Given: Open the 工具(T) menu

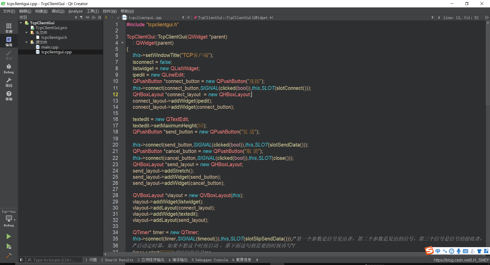Looking at the screenshot, I should click(93, 11).
